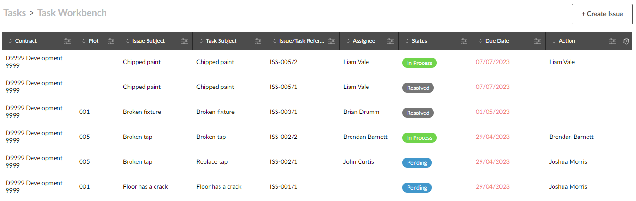The image size is (636, 201).
Task: Go to Tasks breadcrumb
Action: click(x=15, y=13)
